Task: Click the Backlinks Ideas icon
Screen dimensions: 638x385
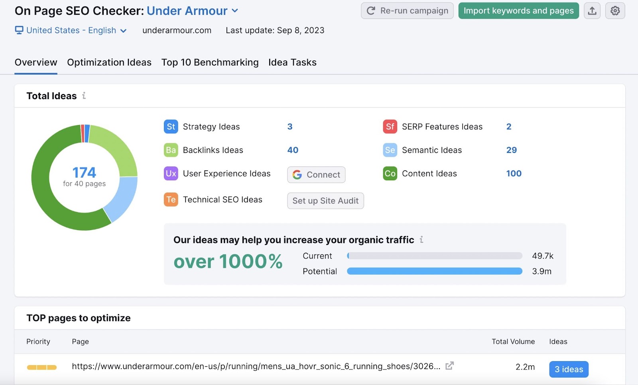Action: tap(171, 150)
